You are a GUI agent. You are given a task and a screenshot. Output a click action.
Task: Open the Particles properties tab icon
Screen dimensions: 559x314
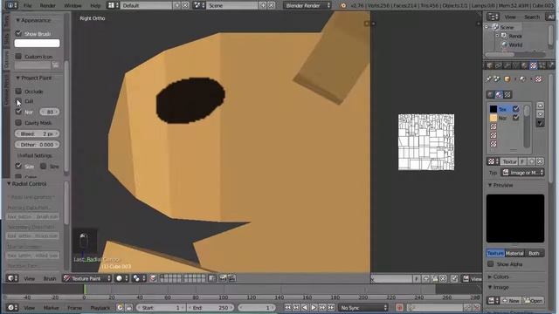[542, 65]
